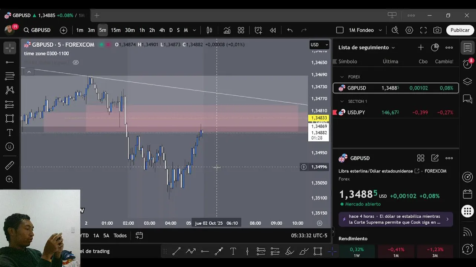Open indicator templates grid
The width and height of the screenshot is (476, 267).
point(241,30)
